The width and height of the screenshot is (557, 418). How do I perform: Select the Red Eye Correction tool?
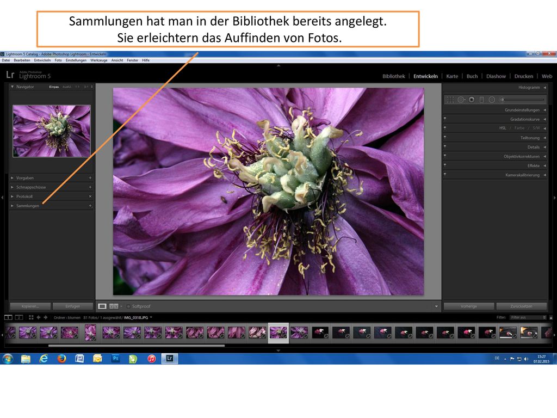pos(472,100)
